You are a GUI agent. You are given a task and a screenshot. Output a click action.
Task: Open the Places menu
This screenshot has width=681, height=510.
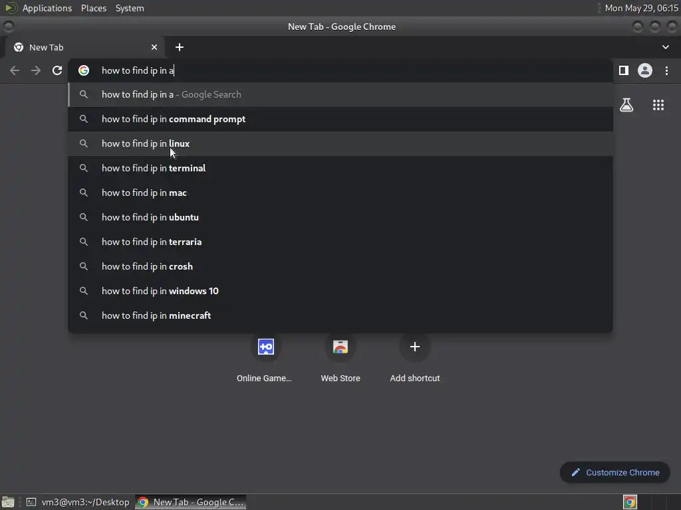(x=93, y=8)
